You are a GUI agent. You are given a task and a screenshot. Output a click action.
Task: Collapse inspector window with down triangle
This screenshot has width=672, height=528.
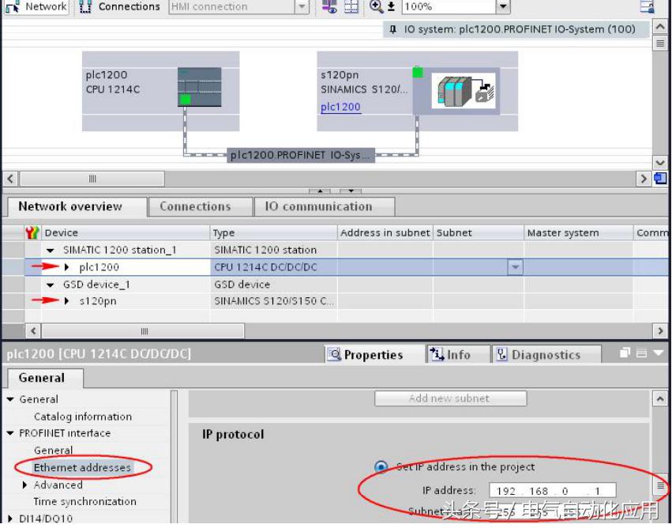(659, 353)
